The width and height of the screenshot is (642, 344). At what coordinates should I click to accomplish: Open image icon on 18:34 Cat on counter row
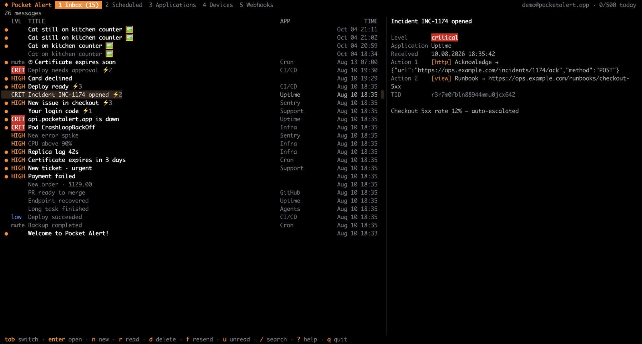[109, 54]
